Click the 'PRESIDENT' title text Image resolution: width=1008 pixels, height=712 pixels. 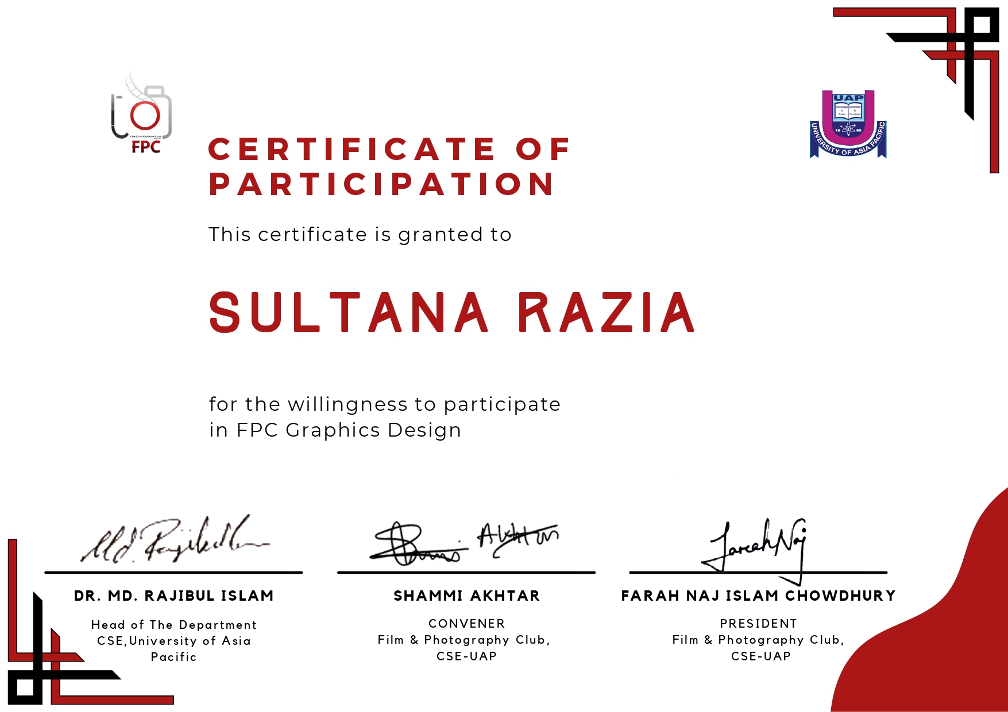tap(758, 624)
